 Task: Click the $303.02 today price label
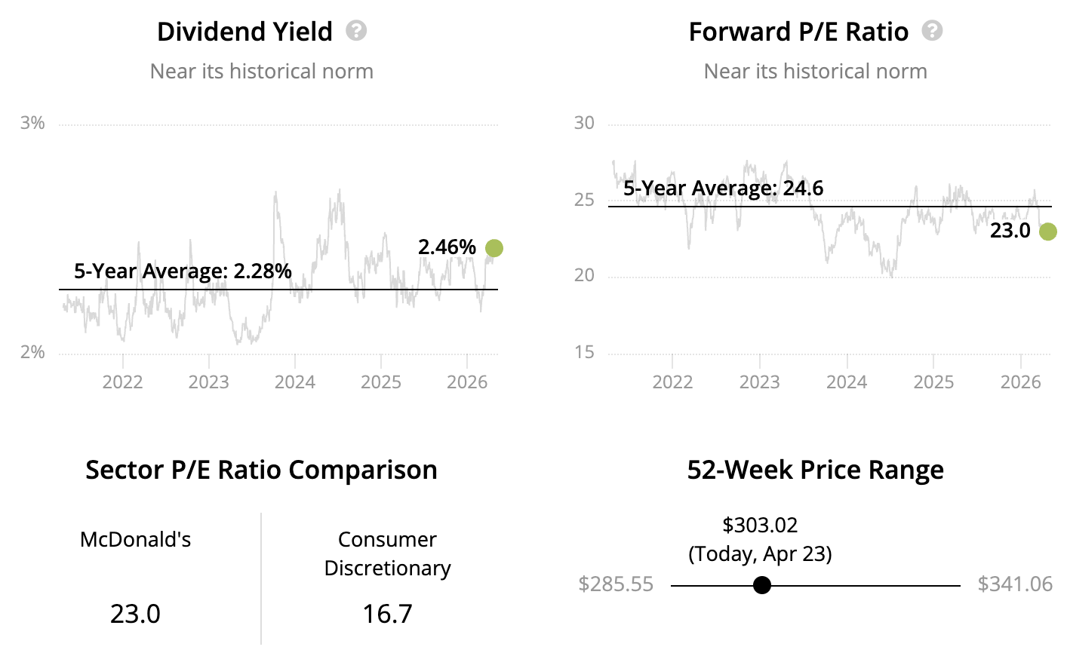coord(760,525)
